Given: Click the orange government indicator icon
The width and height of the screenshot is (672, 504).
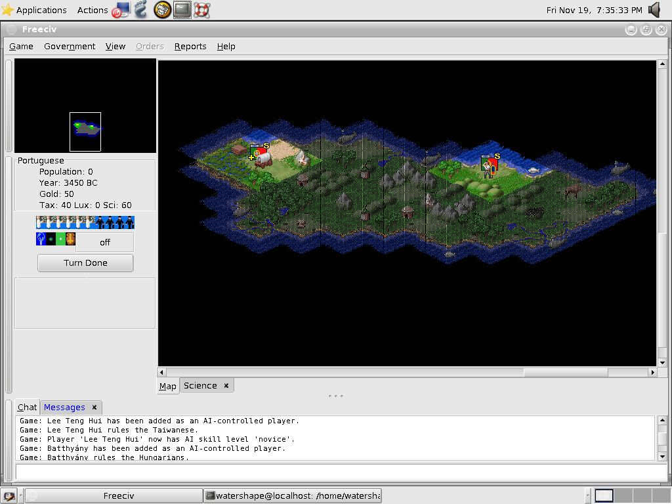Looking at the screenshot, I should [x=70, y=239].
